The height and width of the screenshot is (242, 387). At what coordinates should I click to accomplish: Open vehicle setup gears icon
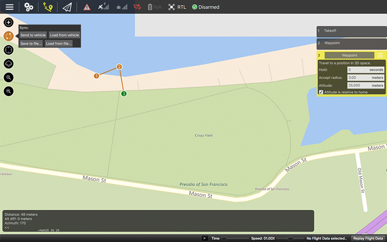[29, 7]
